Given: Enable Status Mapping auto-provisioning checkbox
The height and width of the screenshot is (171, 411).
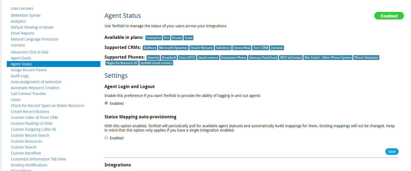Looking at the screenshot, I should [x=106, y=138].
